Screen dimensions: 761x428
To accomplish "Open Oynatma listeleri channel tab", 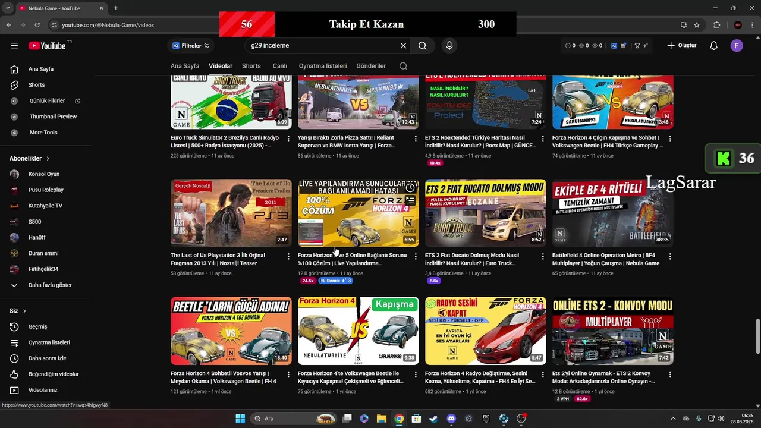I will 323,66.
